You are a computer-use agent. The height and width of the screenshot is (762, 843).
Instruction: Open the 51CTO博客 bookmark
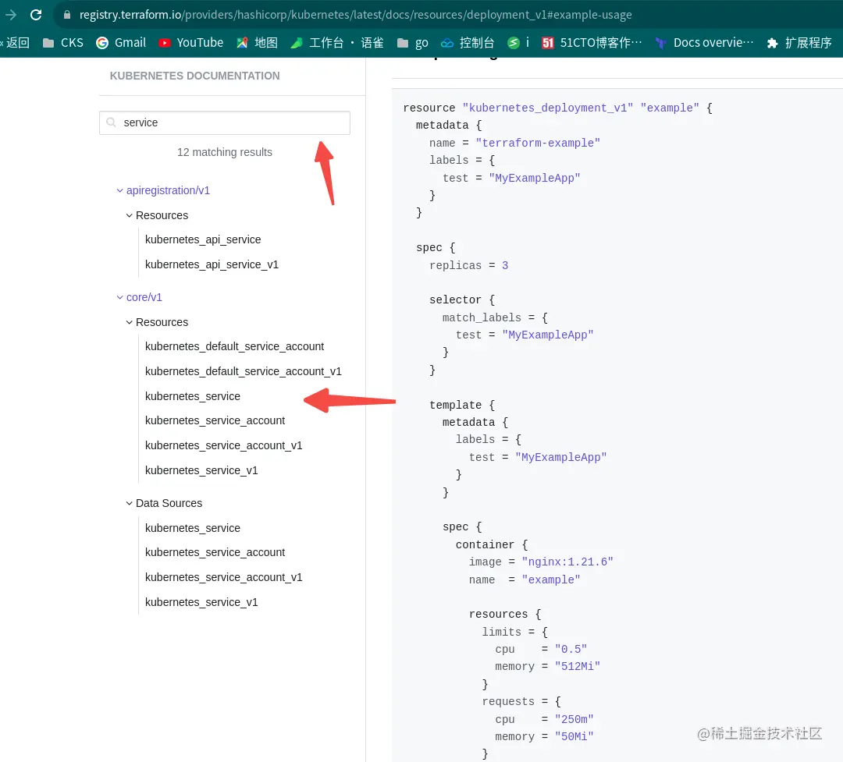[592, 42]
